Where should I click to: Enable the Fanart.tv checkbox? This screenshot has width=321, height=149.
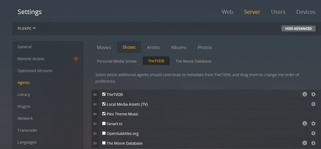[104, 124]
